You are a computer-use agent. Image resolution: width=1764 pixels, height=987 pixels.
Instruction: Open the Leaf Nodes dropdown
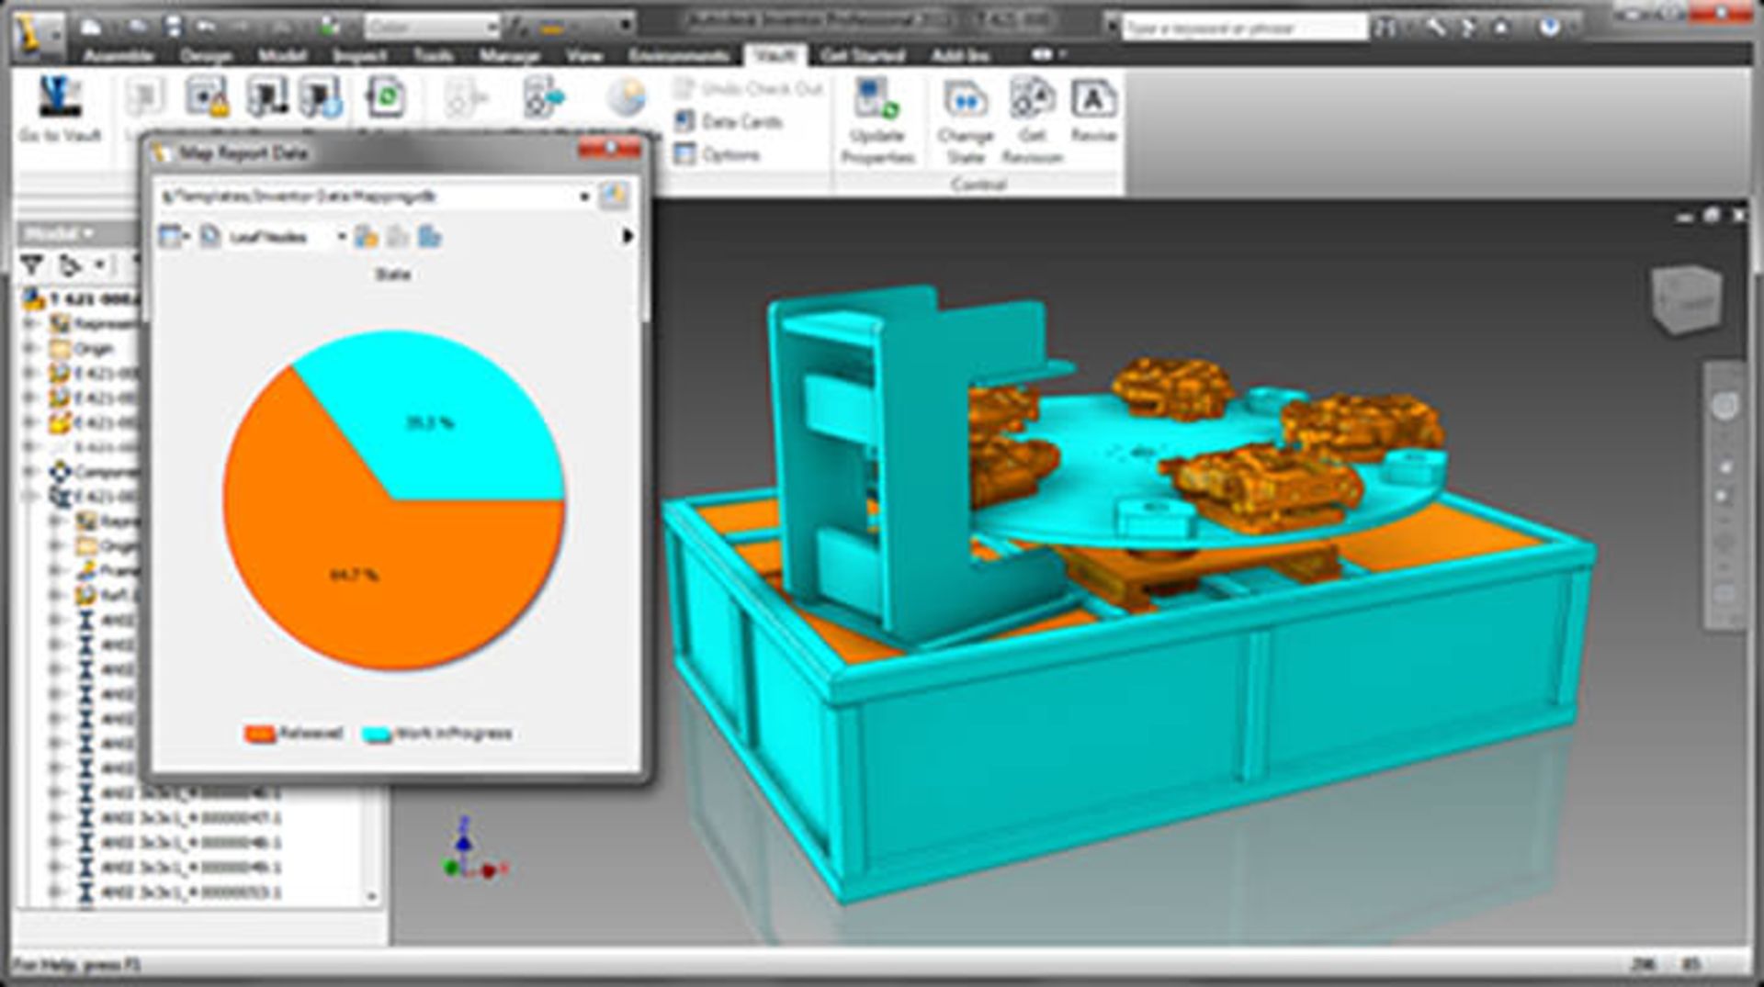pos(341,237)
